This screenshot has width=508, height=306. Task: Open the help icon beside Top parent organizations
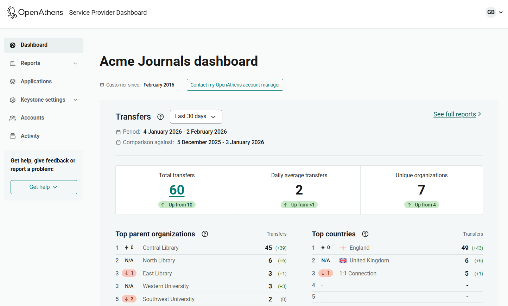coord(205,234)
